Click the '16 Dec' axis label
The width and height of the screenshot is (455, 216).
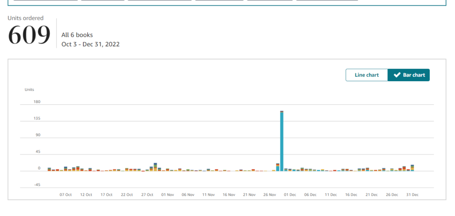(x=351, y=195)
